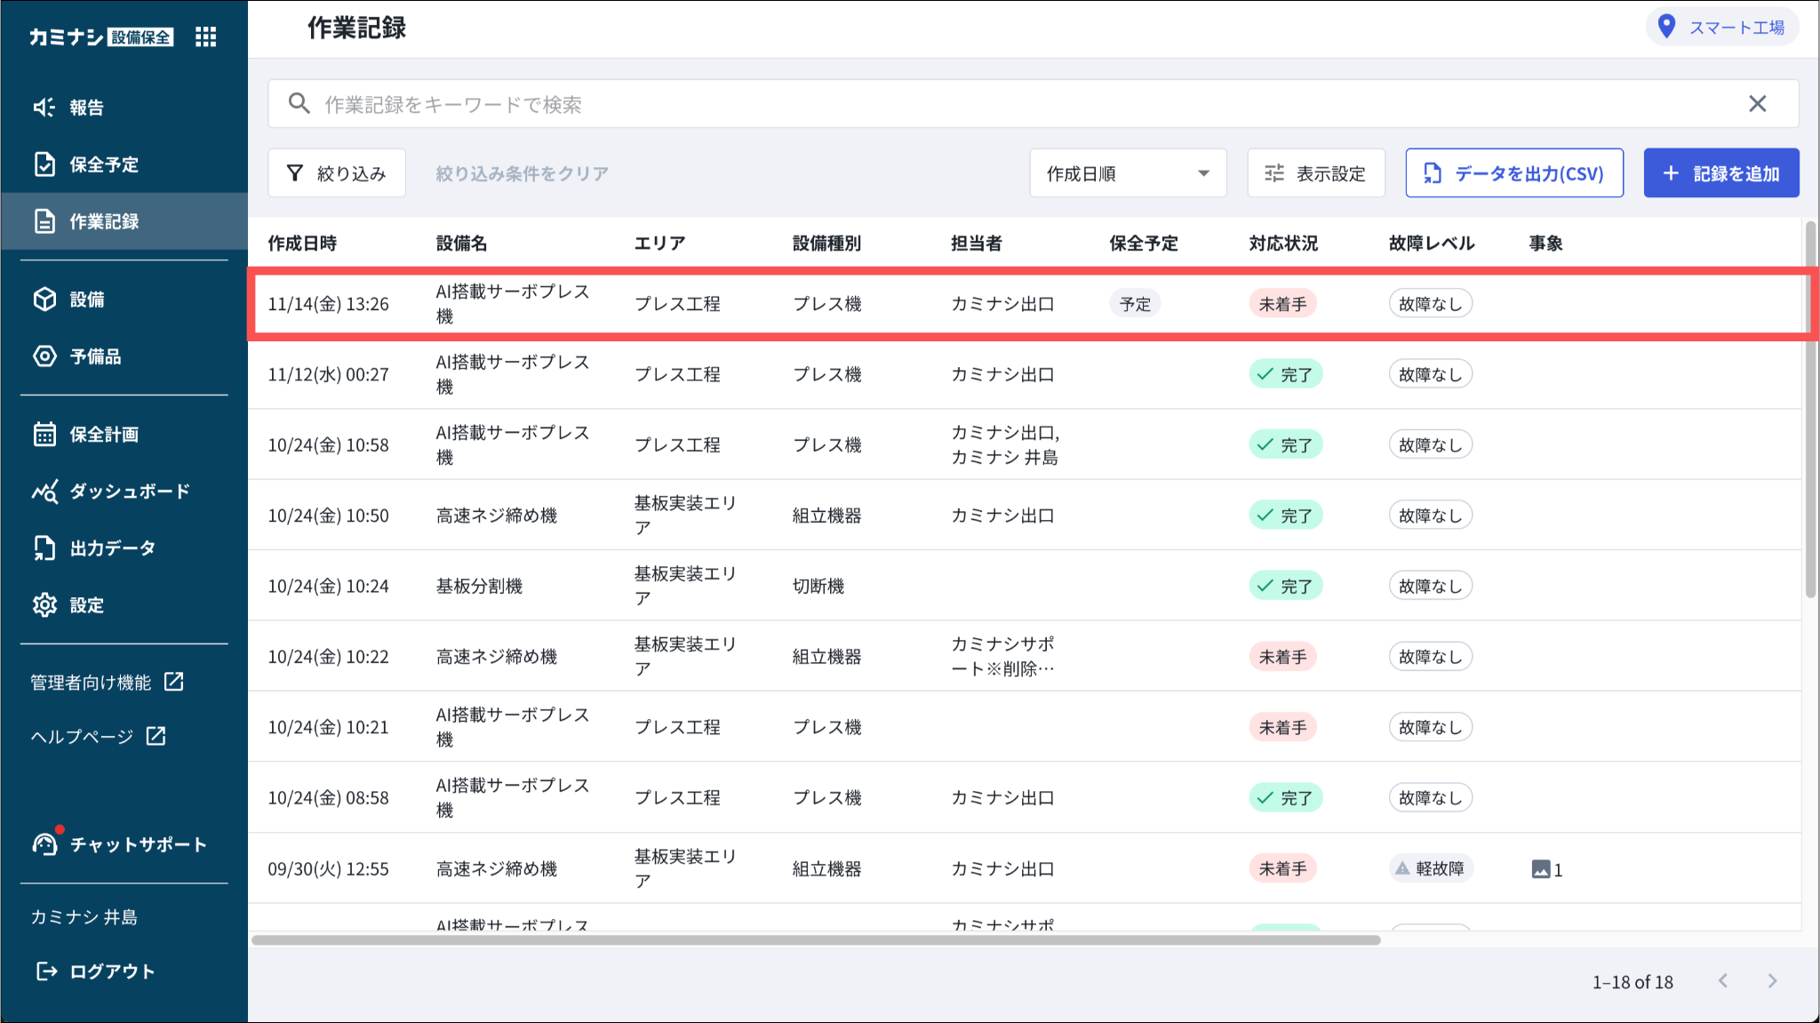This screenshot has height=1023, width=1820.
Task: Open チャットサポート headset icon
Action: tap(44, 844)
